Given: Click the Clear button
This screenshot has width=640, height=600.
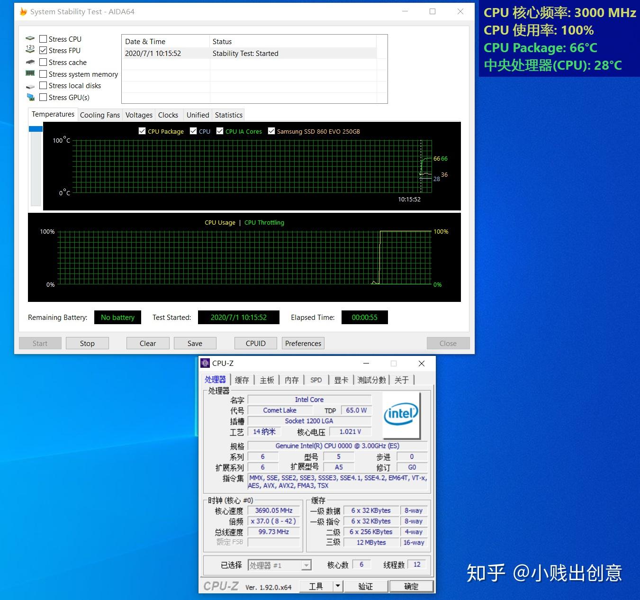Looking at the screenshot, I should 148,343.
